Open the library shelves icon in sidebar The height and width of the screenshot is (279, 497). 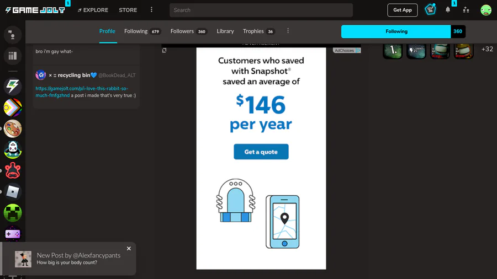(13, 56)
